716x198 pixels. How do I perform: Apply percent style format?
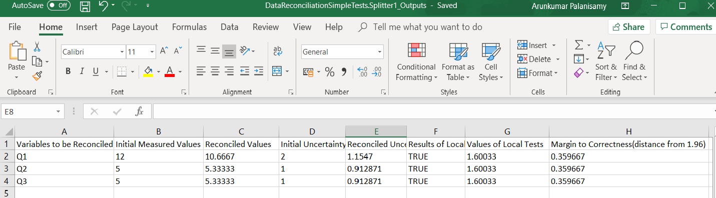pos(330,72)
